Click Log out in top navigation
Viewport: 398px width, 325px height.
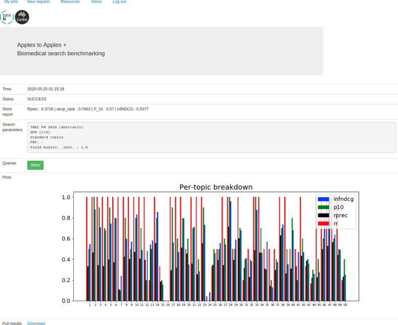coord(119,2)
